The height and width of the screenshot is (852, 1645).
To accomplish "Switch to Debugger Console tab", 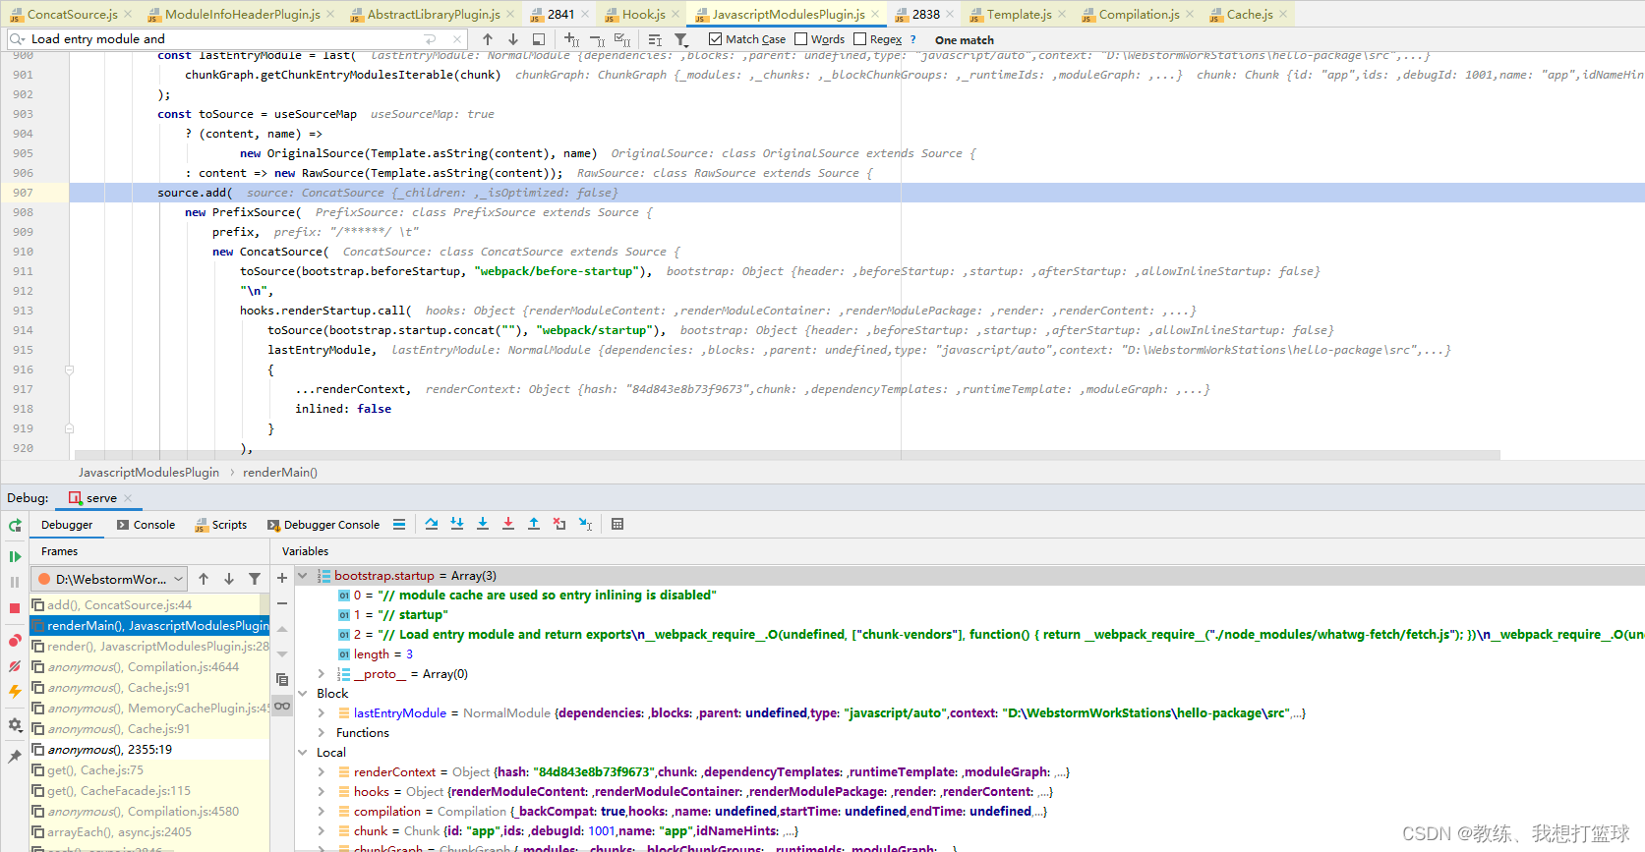I will point(323,525).
